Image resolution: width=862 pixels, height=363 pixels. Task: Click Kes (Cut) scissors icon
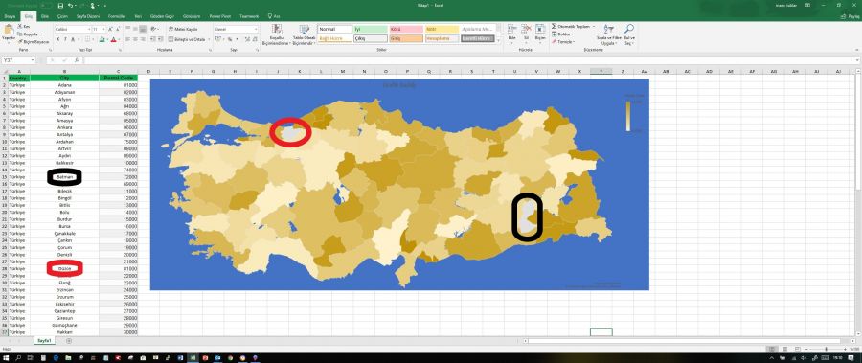(20, 27)
